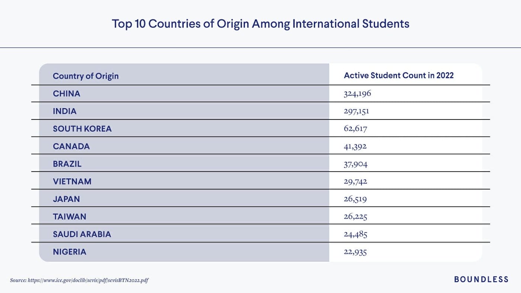This screenshot has width=521, height=293.
Task: Select the JAPAN row label
Action: click(x=66, y=199)
